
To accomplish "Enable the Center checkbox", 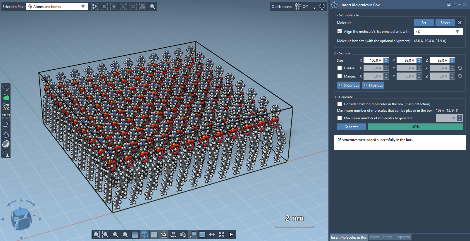I will click(340, 68).
